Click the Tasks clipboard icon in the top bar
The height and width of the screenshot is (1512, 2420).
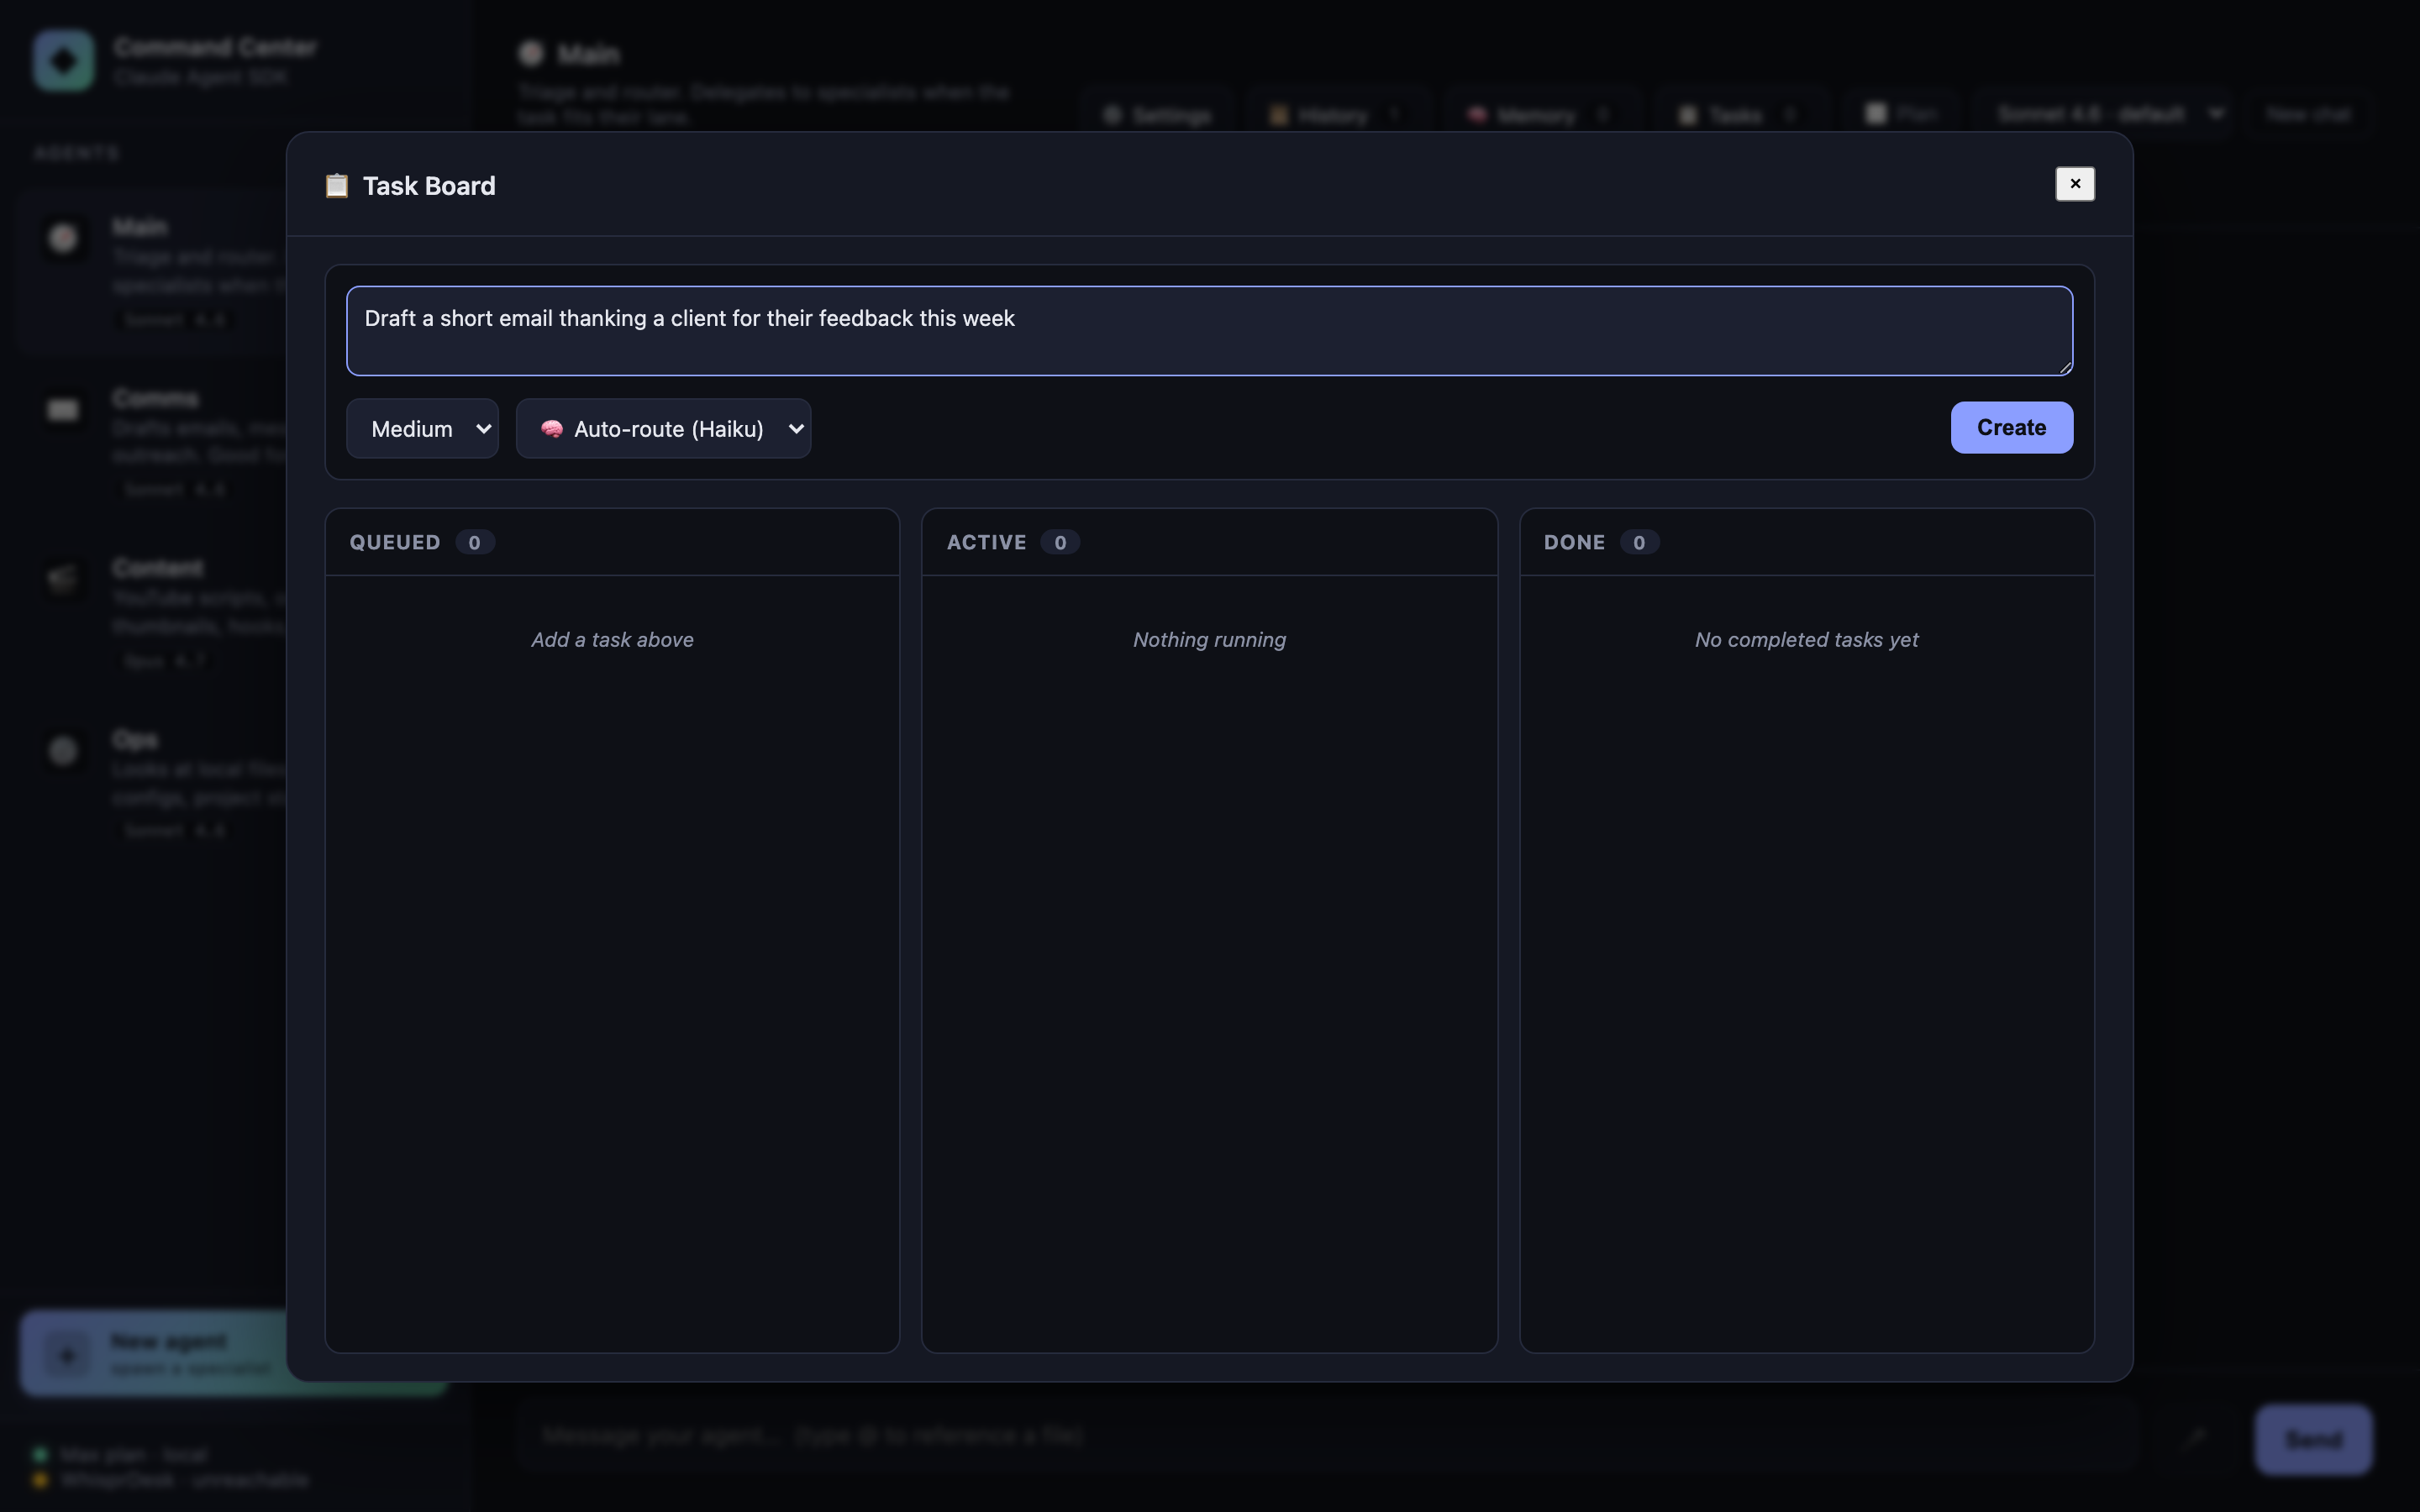[1687, 113]
